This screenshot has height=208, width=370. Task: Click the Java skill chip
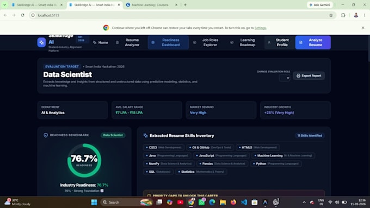pos(167,155)
